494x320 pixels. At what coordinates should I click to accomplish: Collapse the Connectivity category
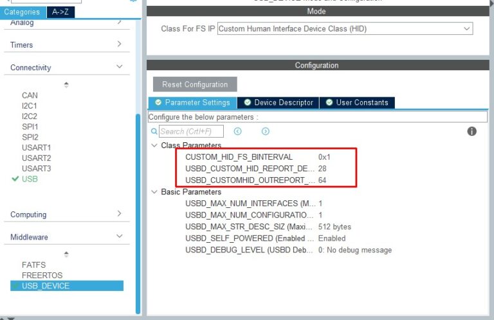[x=119, y=67]
